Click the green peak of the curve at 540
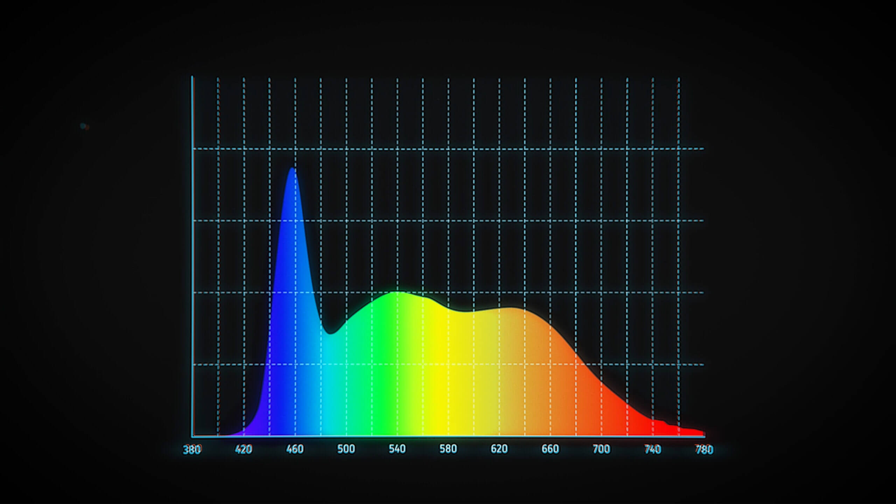The image size is (896, 504). 397,292
